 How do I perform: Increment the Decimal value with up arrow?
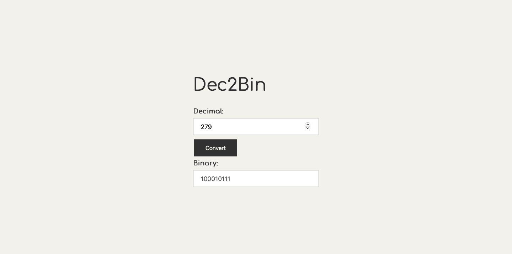pos(308,125)
